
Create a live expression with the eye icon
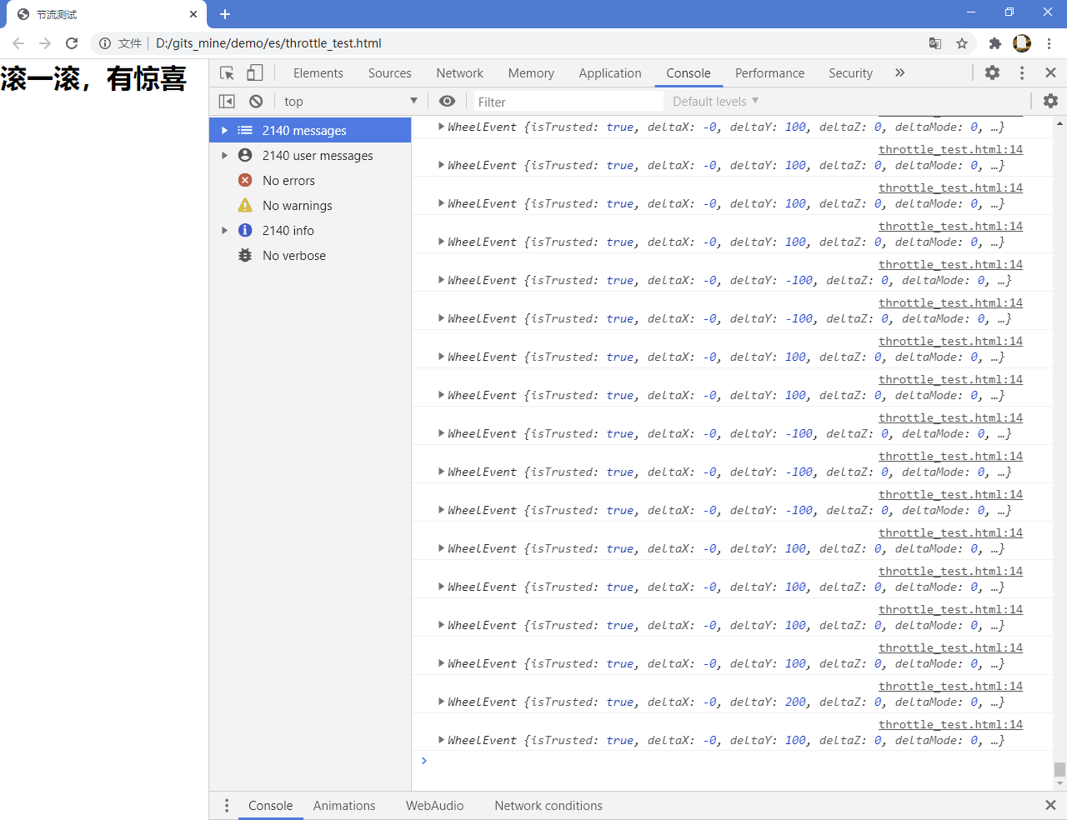pyautogui.click(x=447, y=101)
